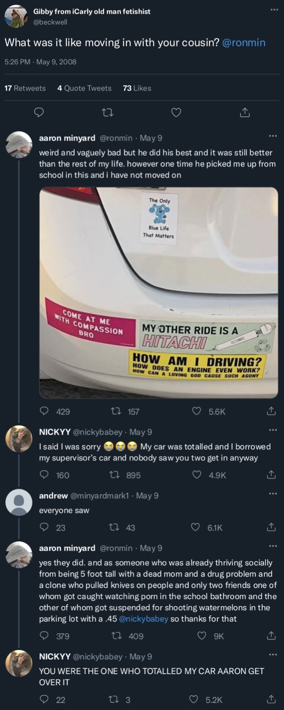Like andrew's "everyone saw" tweet

195,527
